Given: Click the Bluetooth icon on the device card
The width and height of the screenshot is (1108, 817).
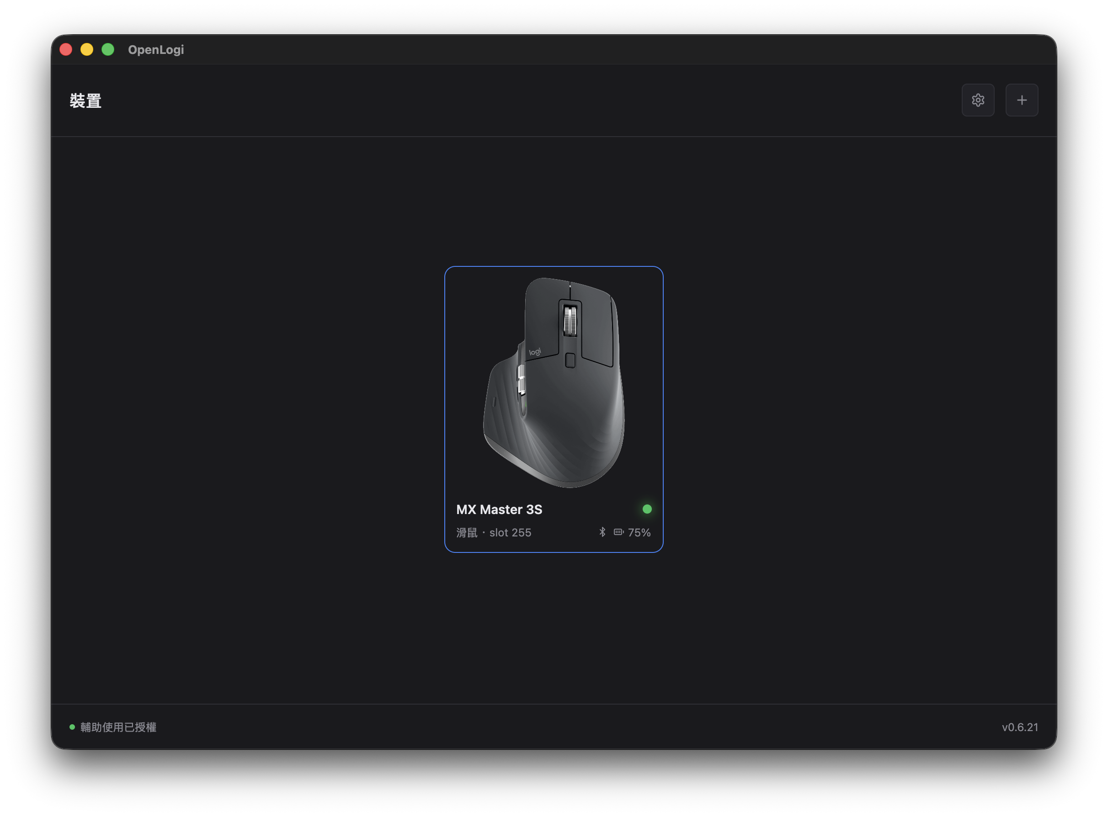Looking at the screenshot, I should tap(602, 532).
